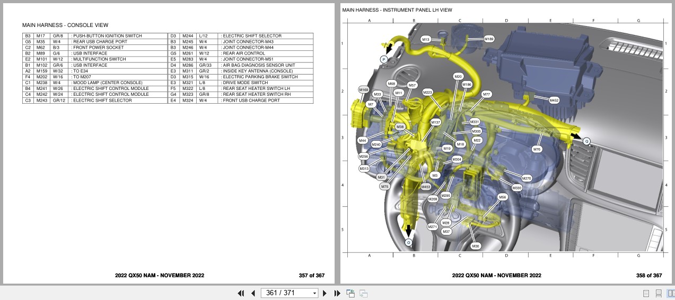Click 'MOOD LAMP (CENTER CONSOLE)' row text
675x300 pixels.
(108, 83)
